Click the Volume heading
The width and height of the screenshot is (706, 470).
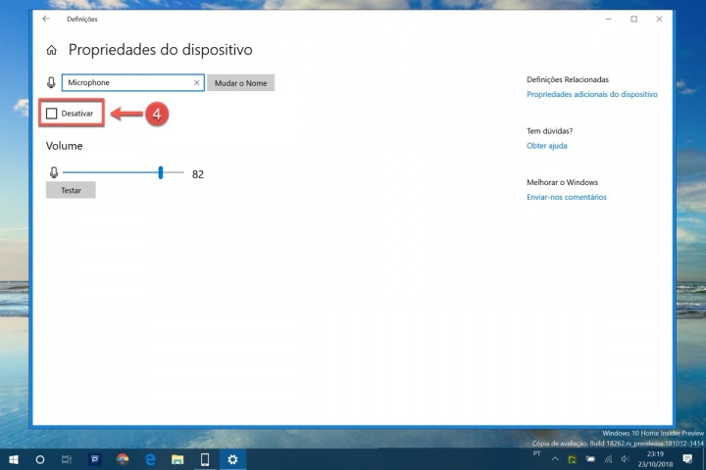(x=65, y=146)
